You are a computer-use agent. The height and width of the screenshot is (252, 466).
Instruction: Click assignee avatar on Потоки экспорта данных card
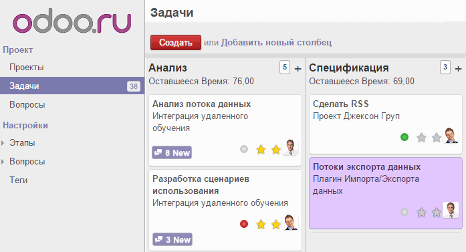(x=451, y=210)
